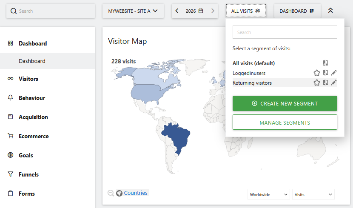This screenshot has height=208, width=353.
Task: Open the Visitors menu
Action: [28, 79]
